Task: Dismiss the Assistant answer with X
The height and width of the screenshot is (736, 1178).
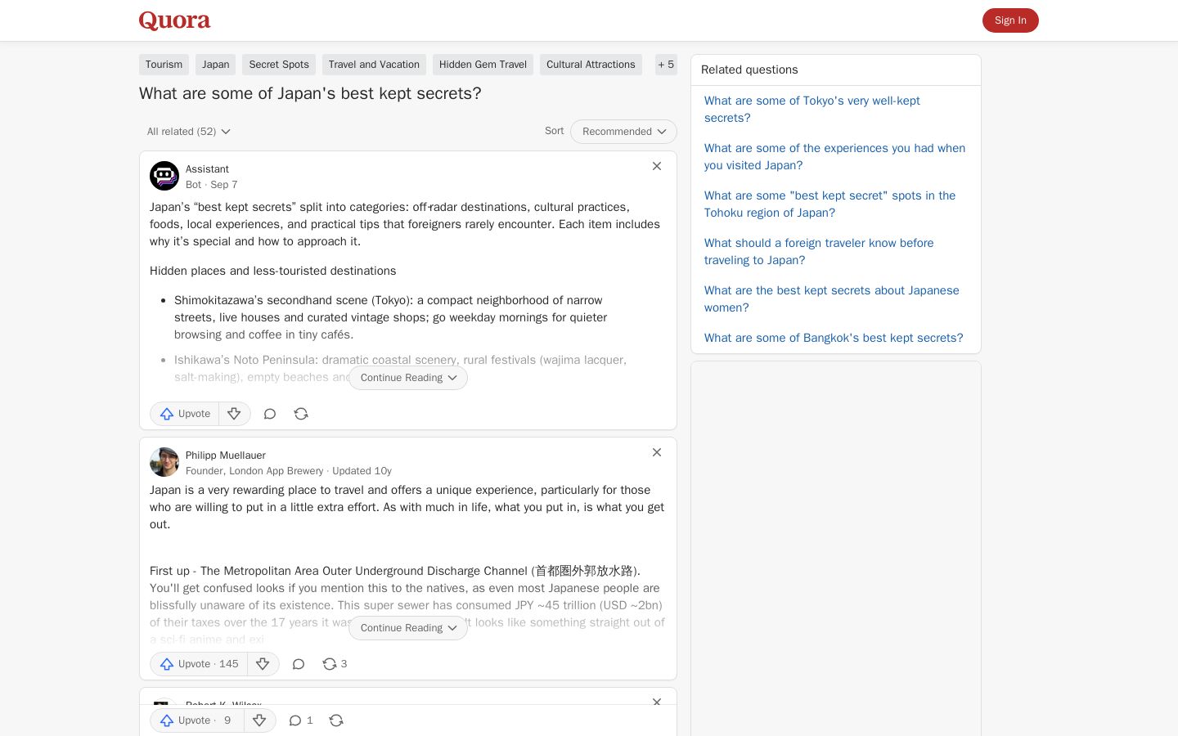Action: (x=657, y=166)
